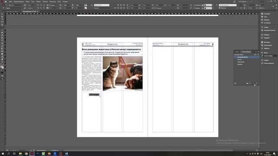Open the font family dropdown
This screenshot has height=156, width=278.
click(x=22, y=5)
